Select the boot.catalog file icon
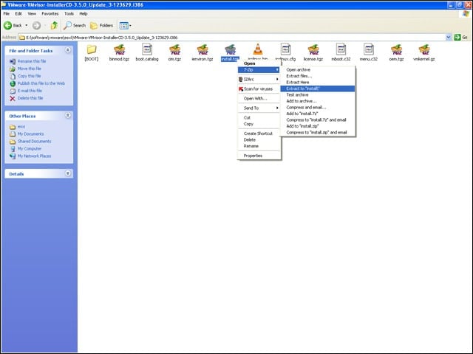Viewport: 473px width, 354px height. click(x=147, y=49)
